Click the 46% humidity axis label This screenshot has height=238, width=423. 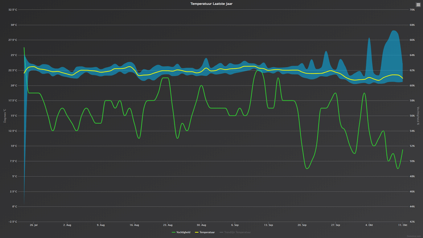pyautogui.click(x=412, y=191)
